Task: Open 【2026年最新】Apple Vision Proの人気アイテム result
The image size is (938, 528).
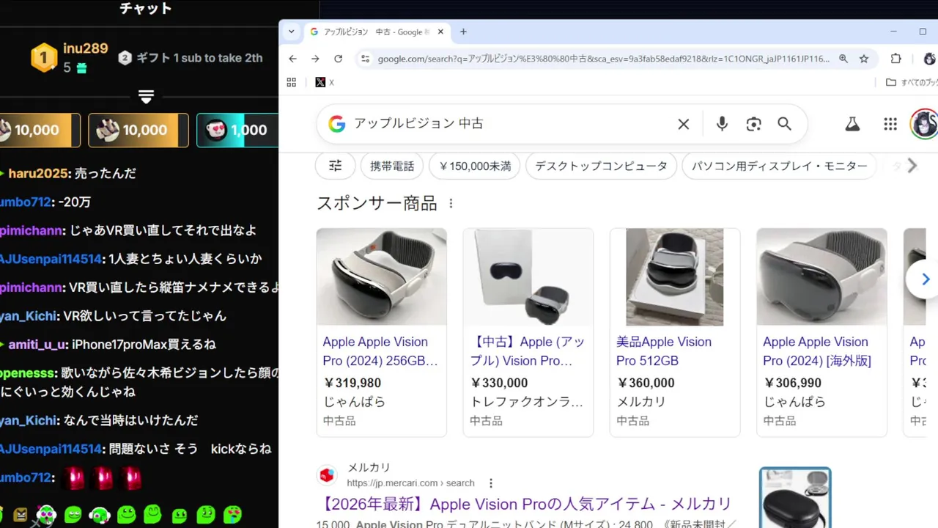Action: tap(527, 504)
